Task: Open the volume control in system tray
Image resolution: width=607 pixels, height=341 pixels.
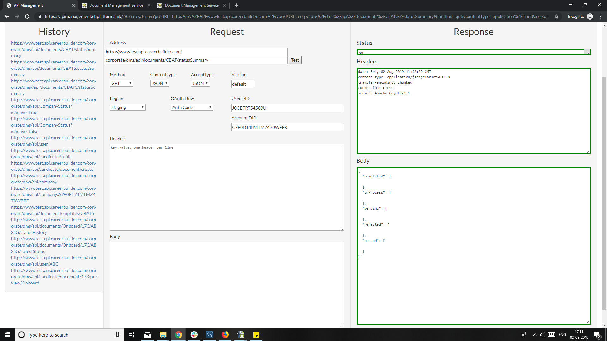Action: tap(543, 335)
